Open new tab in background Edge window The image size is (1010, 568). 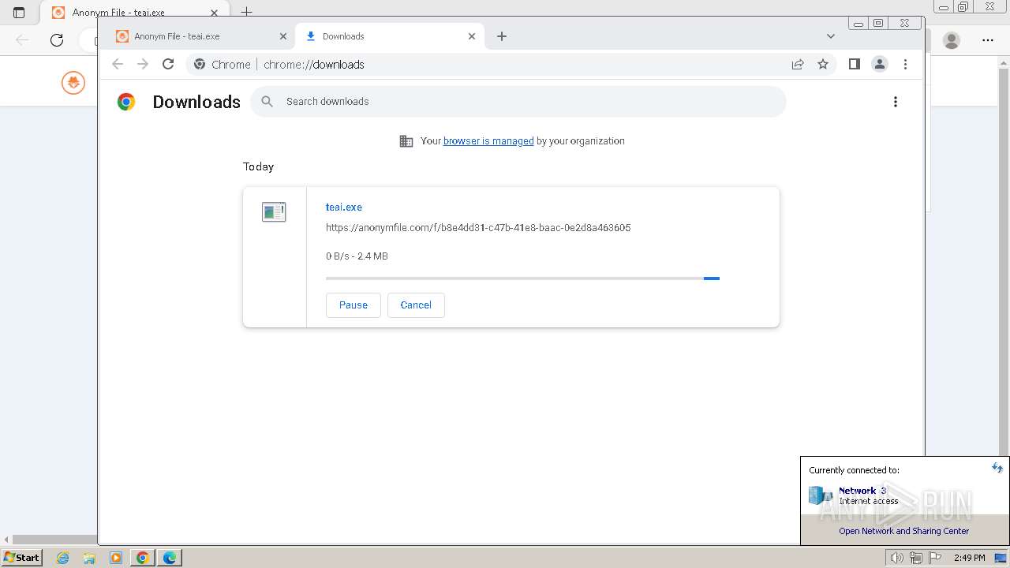(x=246, y=12)
